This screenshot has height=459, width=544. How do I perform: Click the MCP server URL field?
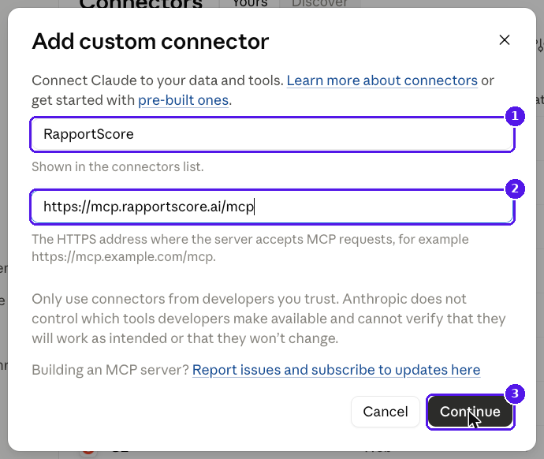tap(272, 207)
